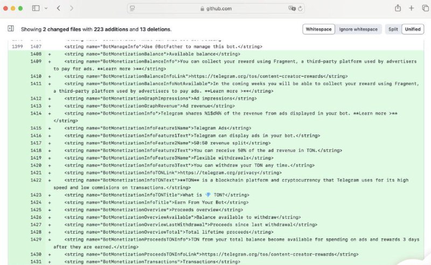431x265 pixels.
Task: Open the sidebar options dropdown chevron
Action: point(46,9)
